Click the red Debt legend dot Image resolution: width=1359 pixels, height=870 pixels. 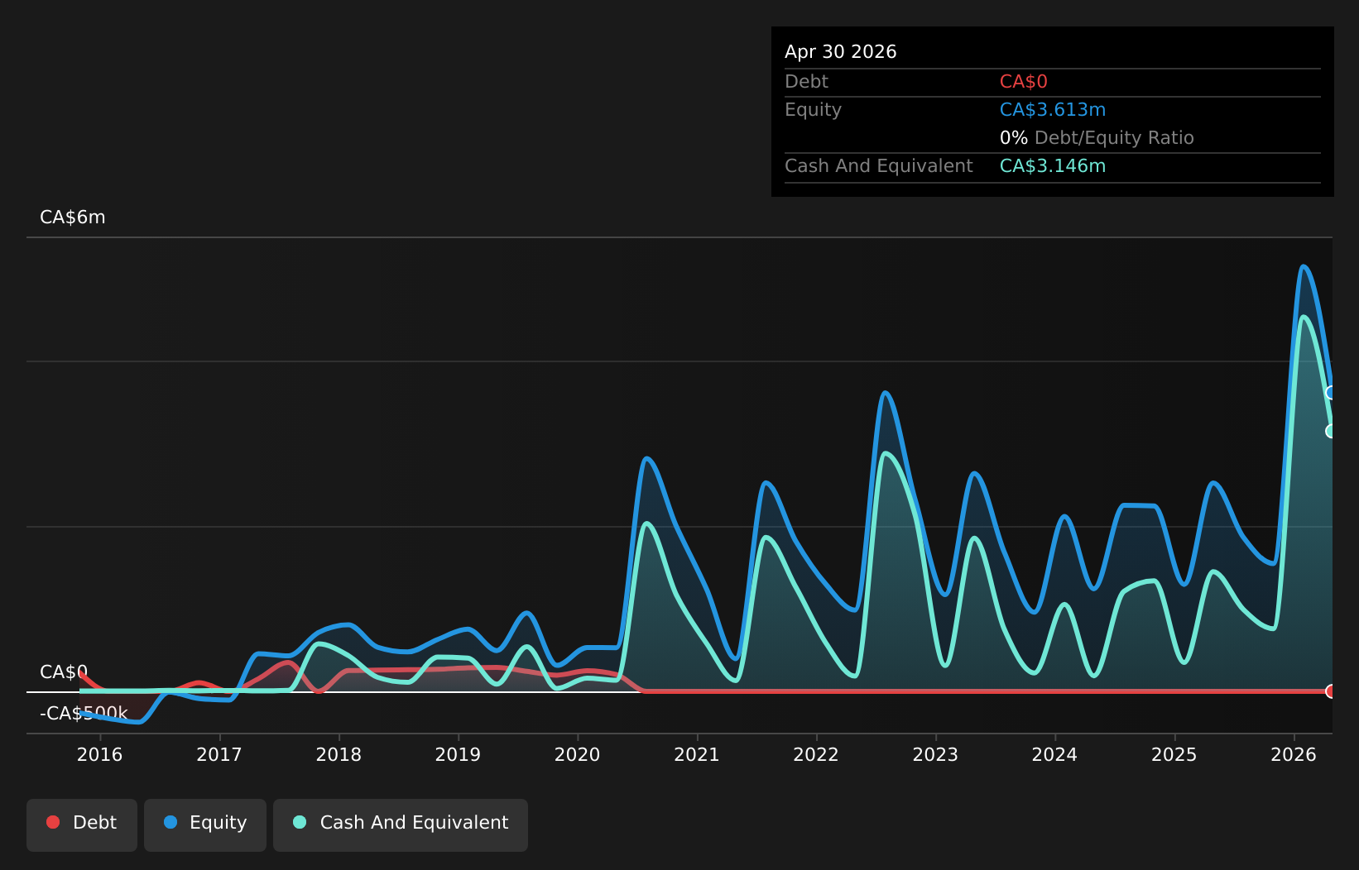point(53,822)
